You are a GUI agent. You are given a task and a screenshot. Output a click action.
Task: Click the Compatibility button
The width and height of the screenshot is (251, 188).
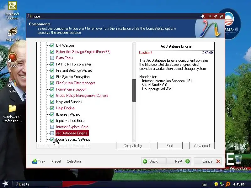click(133, 146)
